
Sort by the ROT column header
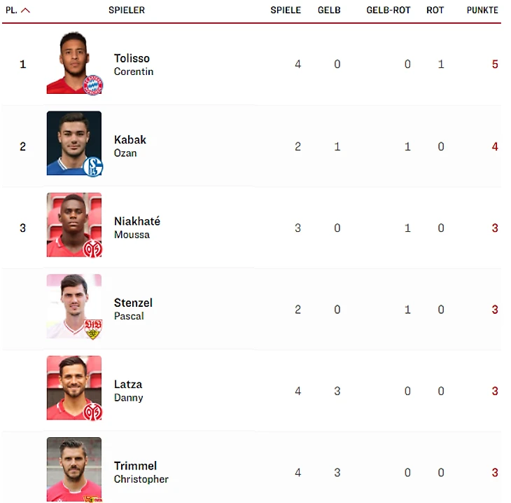tap(435, 10)
